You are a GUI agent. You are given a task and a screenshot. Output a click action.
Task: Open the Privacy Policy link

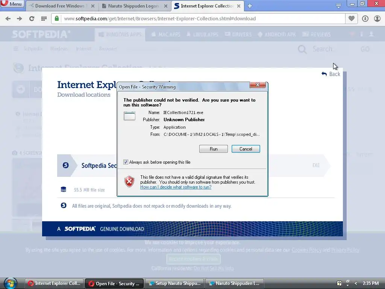pyautogui.click(x=345, y=250)
